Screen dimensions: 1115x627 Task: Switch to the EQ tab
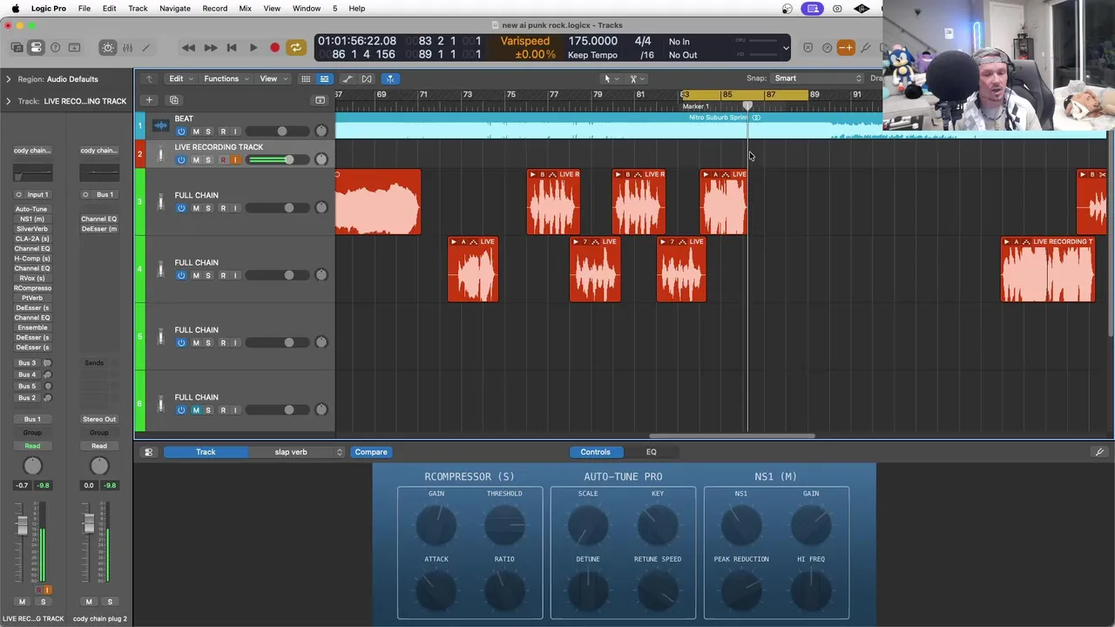pos(651,452)
